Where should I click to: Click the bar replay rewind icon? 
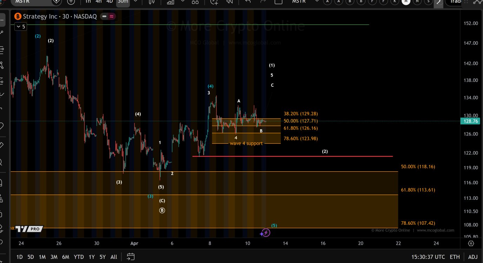230,2
